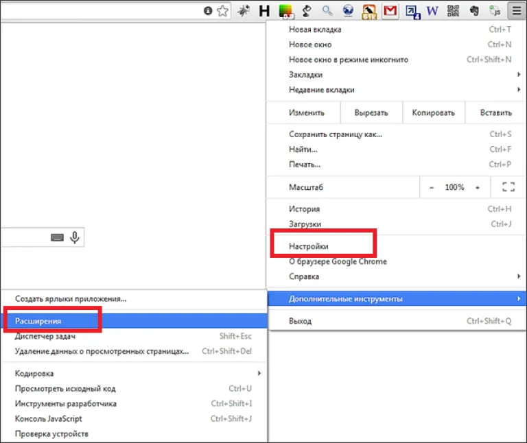Open the magnifying glass extension icon

click(x=327, y=11)
